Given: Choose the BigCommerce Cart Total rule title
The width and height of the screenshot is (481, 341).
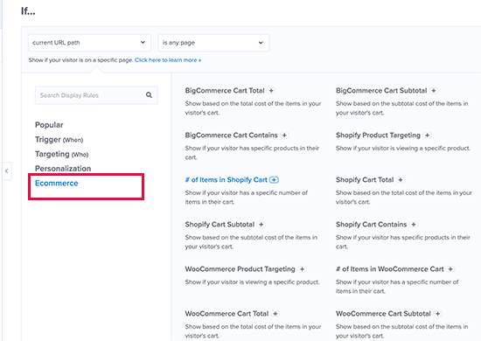Looking at the screenshot, I should (x=225, y=91).
